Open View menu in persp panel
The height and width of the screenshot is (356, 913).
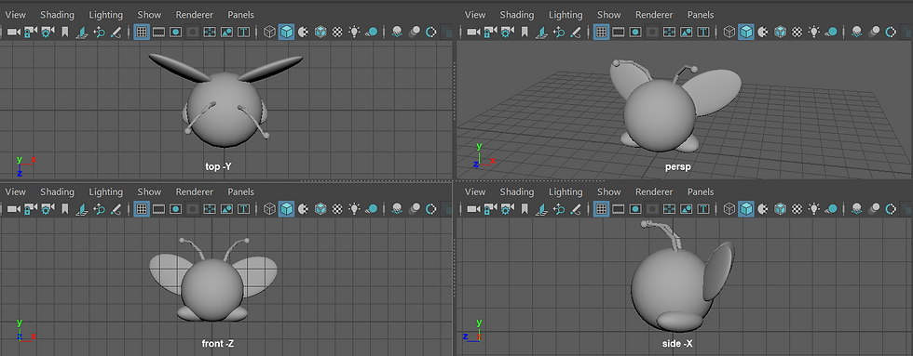click(475, 15)
